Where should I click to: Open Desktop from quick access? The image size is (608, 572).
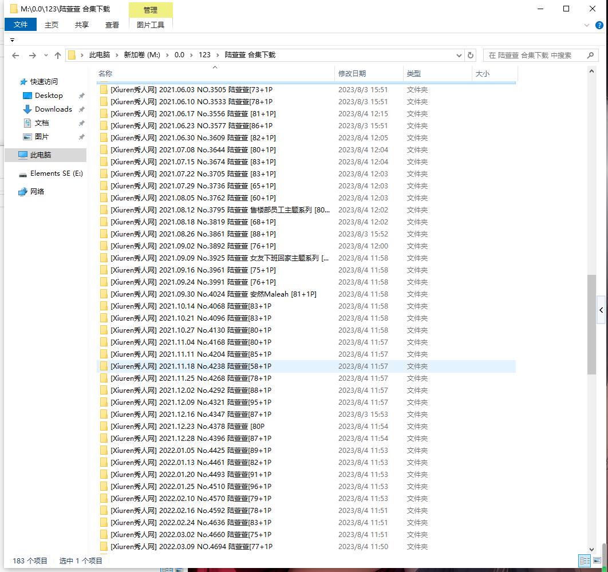click(49, 96)
